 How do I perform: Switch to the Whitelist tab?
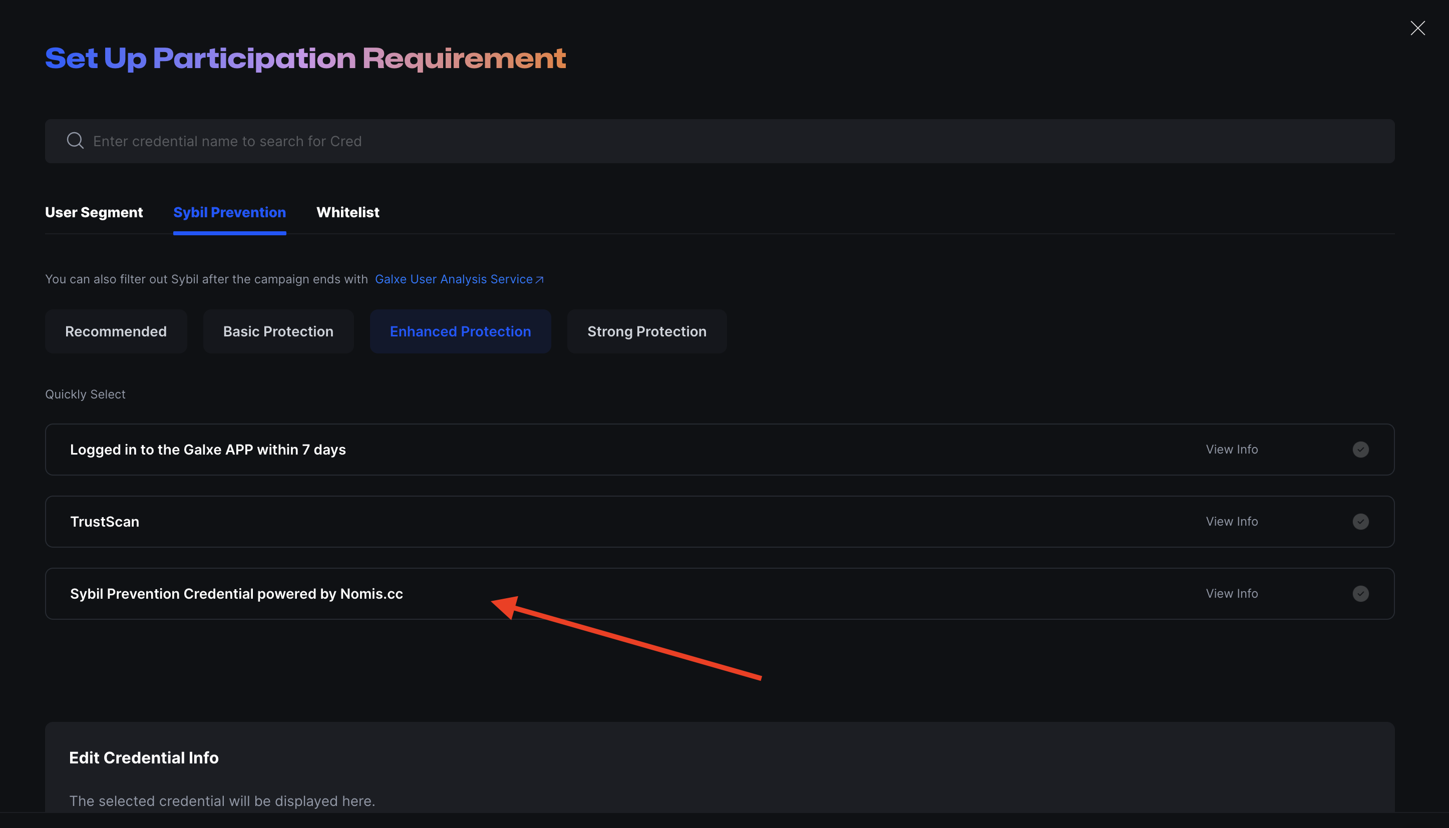[347, 212]
